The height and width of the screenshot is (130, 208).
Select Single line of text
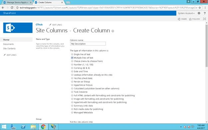click(x=72, y=54)
